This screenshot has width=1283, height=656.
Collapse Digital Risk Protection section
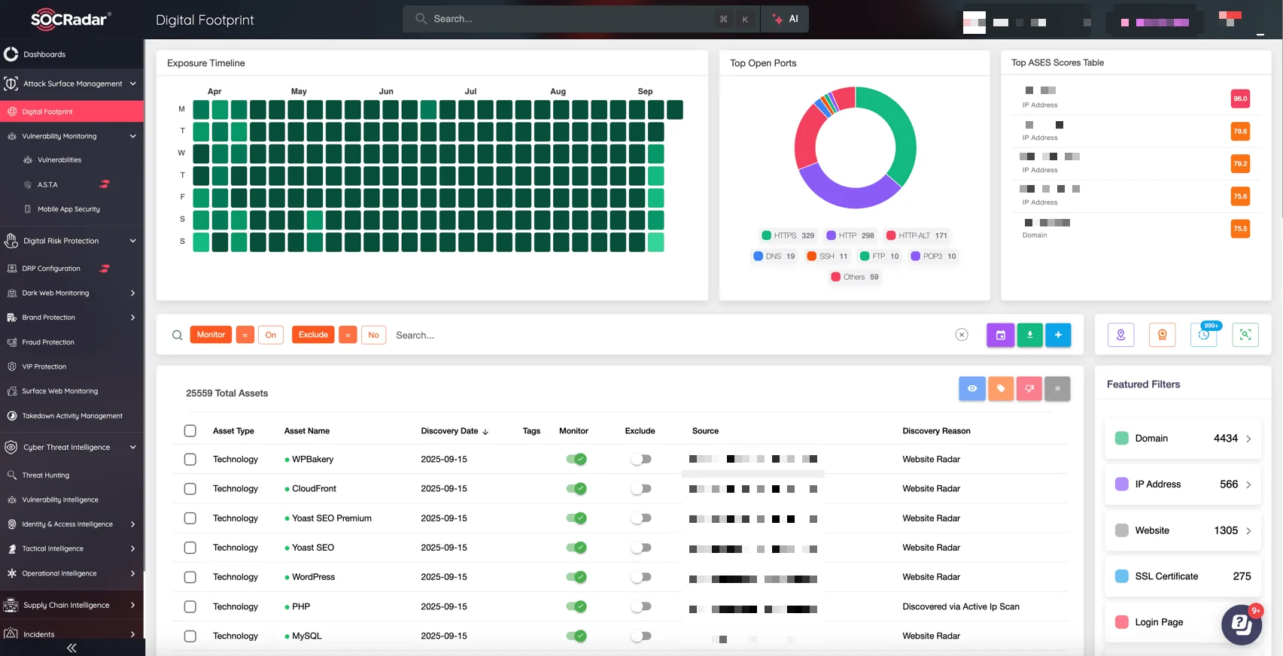[132, 241]
